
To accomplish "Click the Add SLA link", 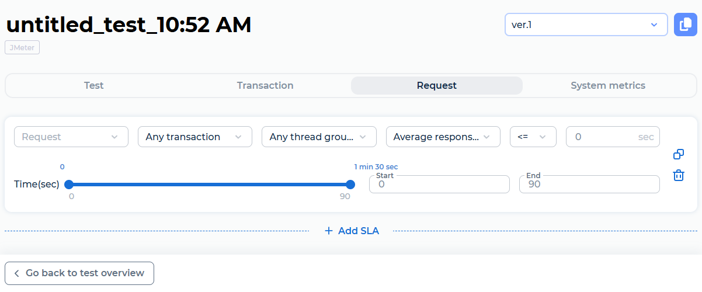I will [x=358, y=231].
